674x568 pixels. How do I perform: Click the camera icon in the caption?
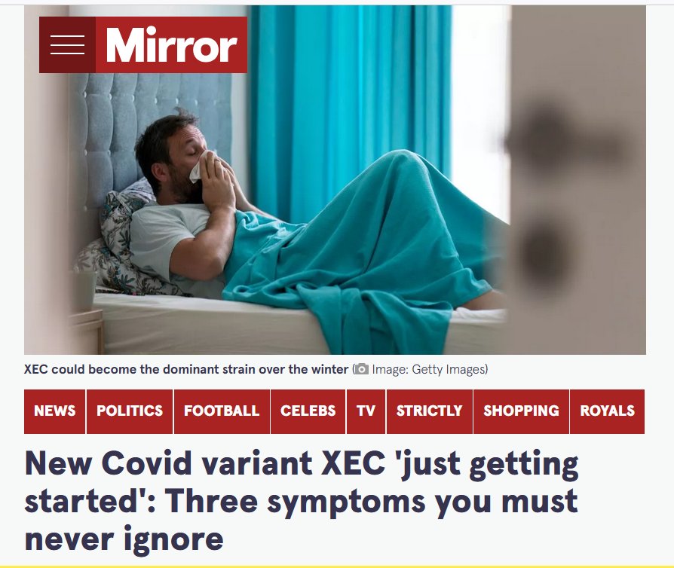pos(361,369)
